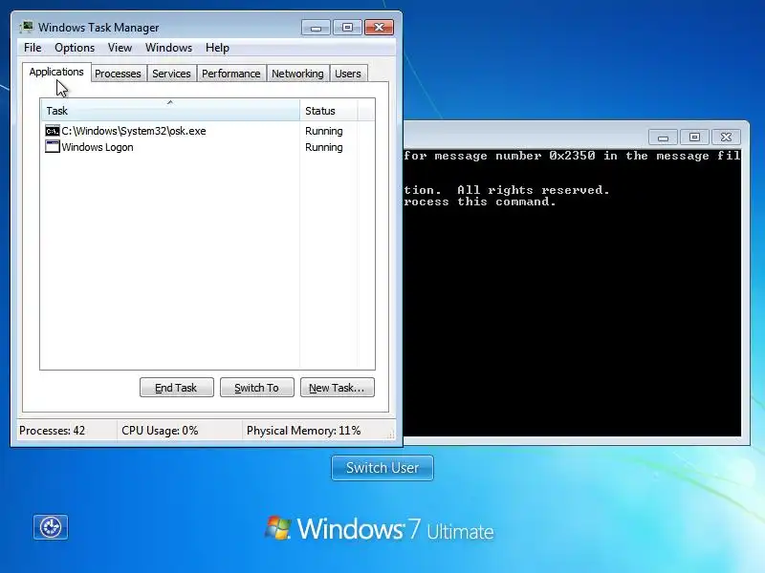Minimize the command prompt window
765x573 pixels.
pos(663,138)
